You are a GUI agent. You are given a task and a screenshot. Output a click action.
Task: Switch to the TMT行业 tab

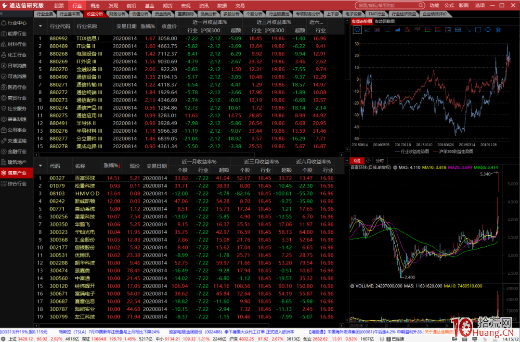click(x=377, y=14)
